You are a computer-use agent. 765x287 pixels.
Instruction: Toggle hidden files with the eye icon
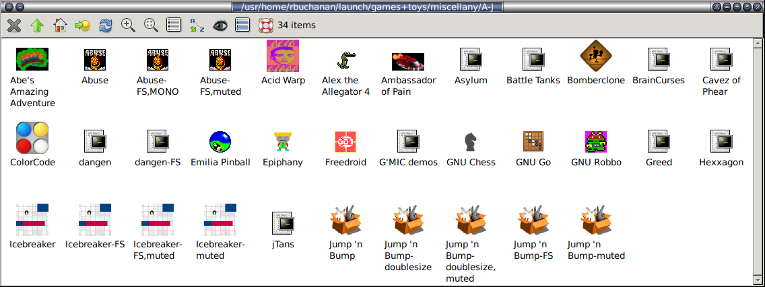coord(220,26)
